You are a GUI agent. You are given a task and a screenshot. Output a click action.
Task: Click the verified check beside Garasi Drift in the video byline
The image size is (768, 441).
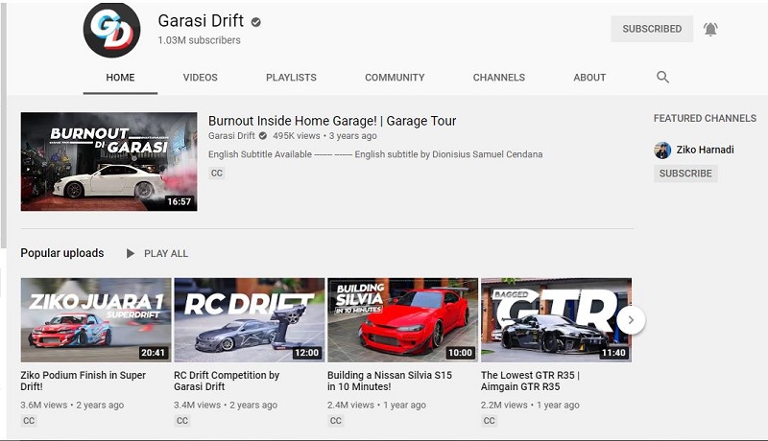263,136
